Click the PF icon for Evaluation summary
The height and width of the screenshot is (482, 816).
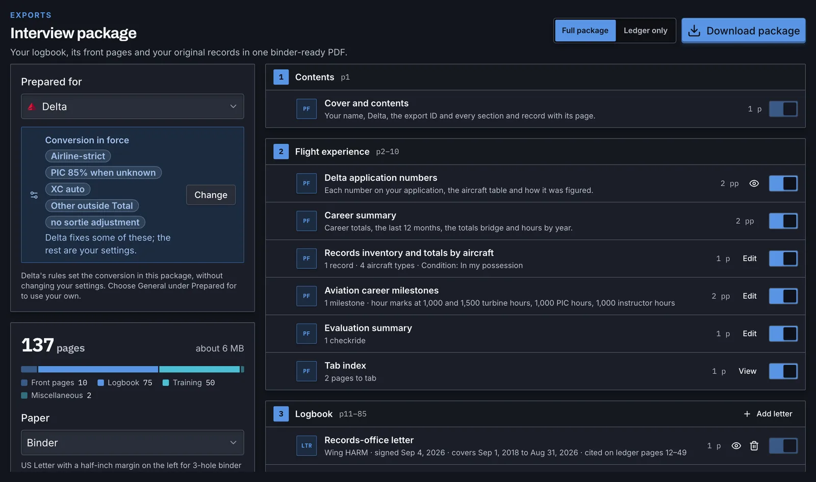pos(307,334)
